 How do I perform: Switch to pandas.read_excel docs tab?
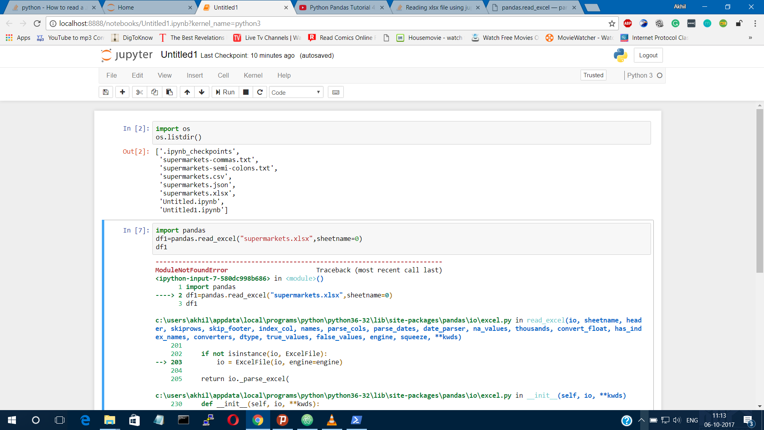[x=533, y=8]
